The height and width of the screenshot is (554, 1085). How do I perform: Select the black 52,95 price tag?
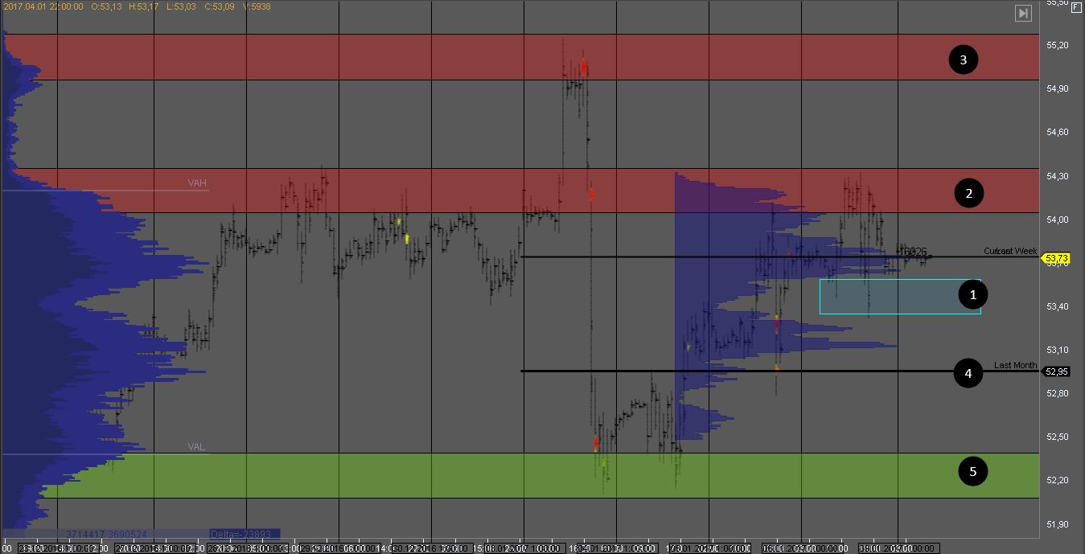point(1056,371)
